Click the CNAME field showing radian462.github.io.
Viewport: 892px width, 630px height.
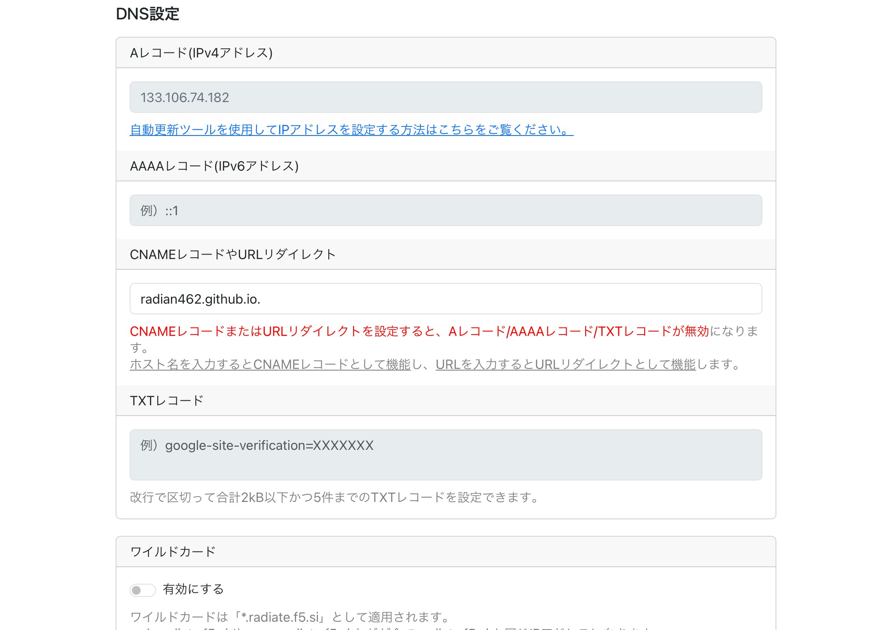[x=446, y=299]
